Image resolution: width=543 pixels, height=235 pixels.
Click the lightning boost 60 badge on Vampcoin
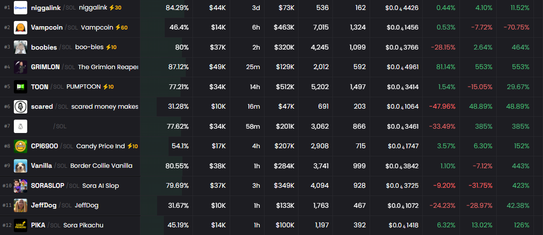tap(121, 28)
